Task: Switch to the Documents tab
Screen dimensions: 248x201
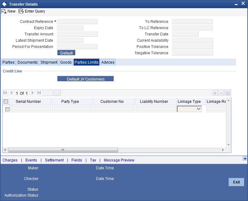Action: (27, 62)
